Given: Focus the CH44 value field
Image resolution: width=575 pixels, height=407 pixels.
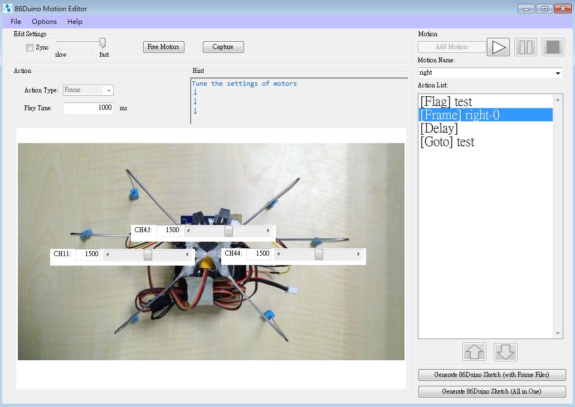Looking at the screenshot, I should pyautogui.click(x=259, y=254).
